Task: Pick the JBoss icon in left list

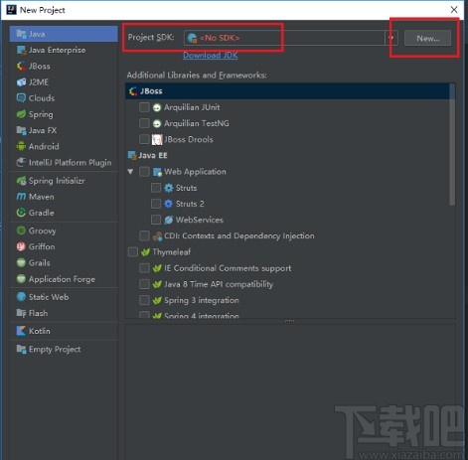Action: (21, 66)
